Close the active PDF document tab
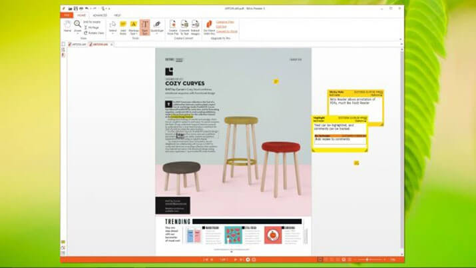The height and width of the screenshot is (268, 476). pyautogui.click(x=112, y=45)
